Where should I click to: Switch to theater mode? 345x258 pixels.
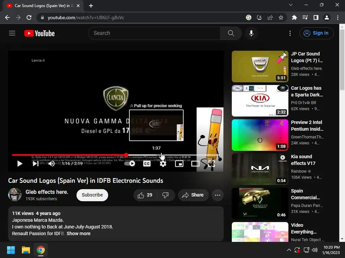pos(195,164)
